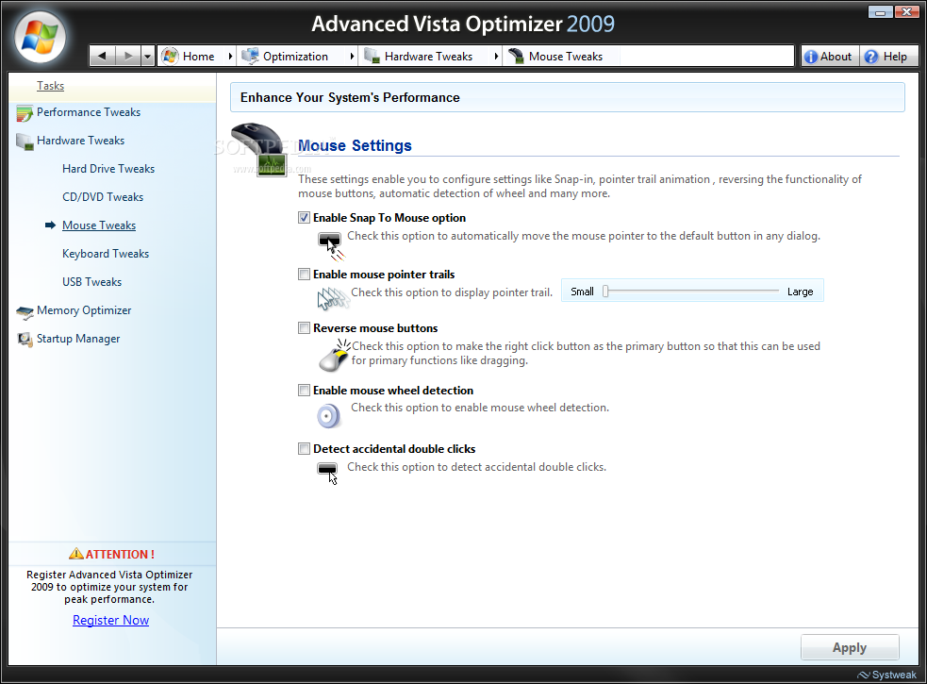Click the Mouse Settings header mouse icon
Viewport: 927px width, 684px height.
pos(259,149)
